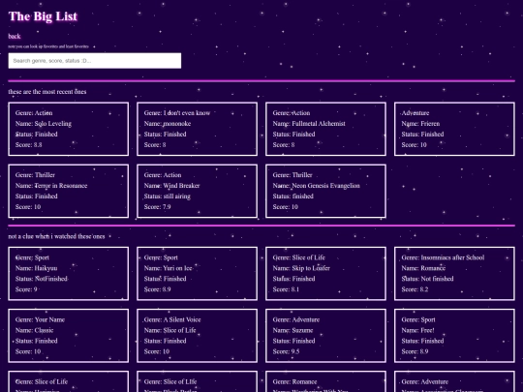523x392 pixels.
Task: Click 'Name: Free!' text
Action: (x=418, y=330)
